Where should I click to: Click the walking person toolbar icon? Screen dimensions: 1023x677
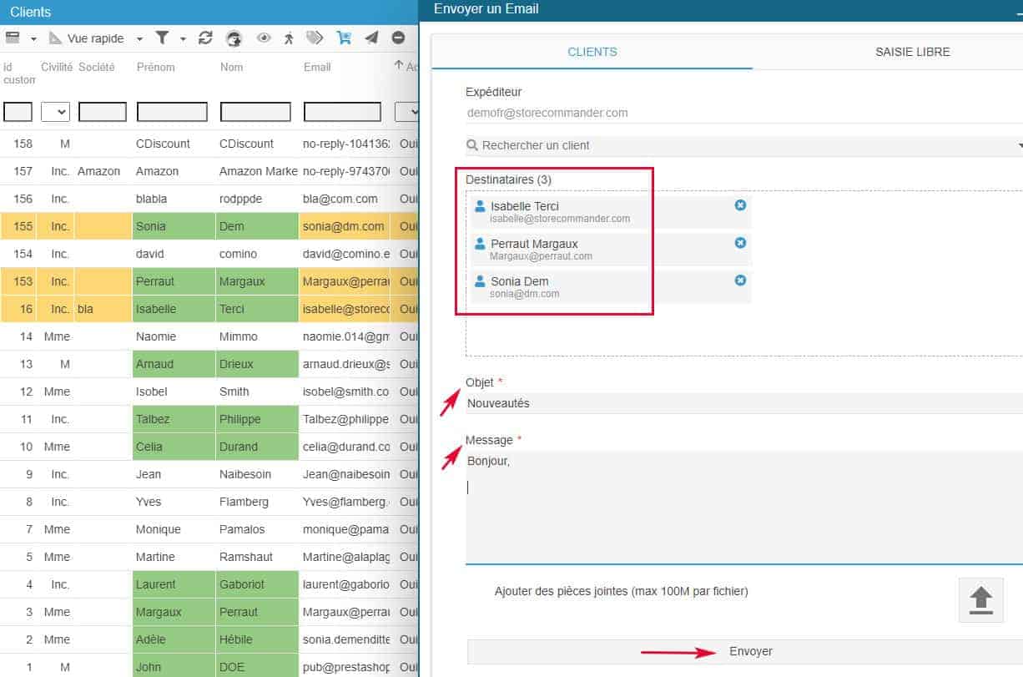coord(289,38)
